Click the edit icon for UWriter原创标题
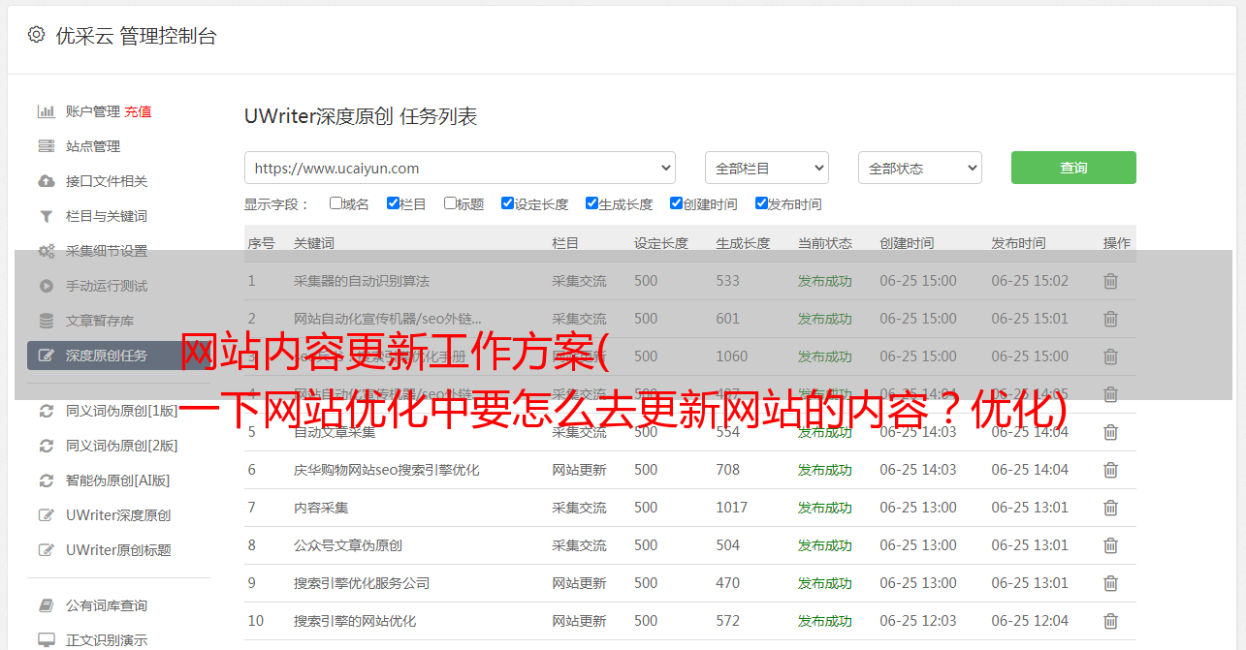Viewport: 1246px width, 650px height. click(46, 550)
